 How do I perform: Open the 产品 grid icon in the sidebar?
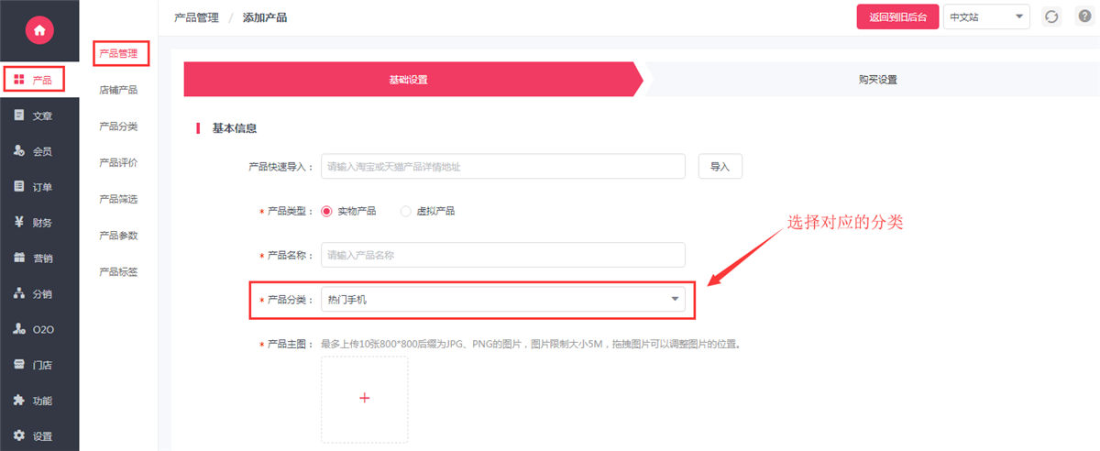click(x=19, y=81)
